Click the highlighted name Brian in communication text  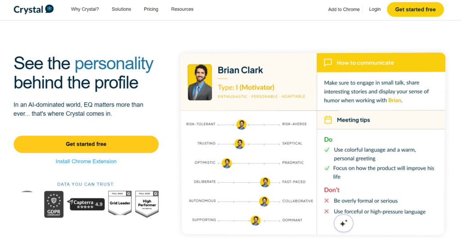(394, 100)
